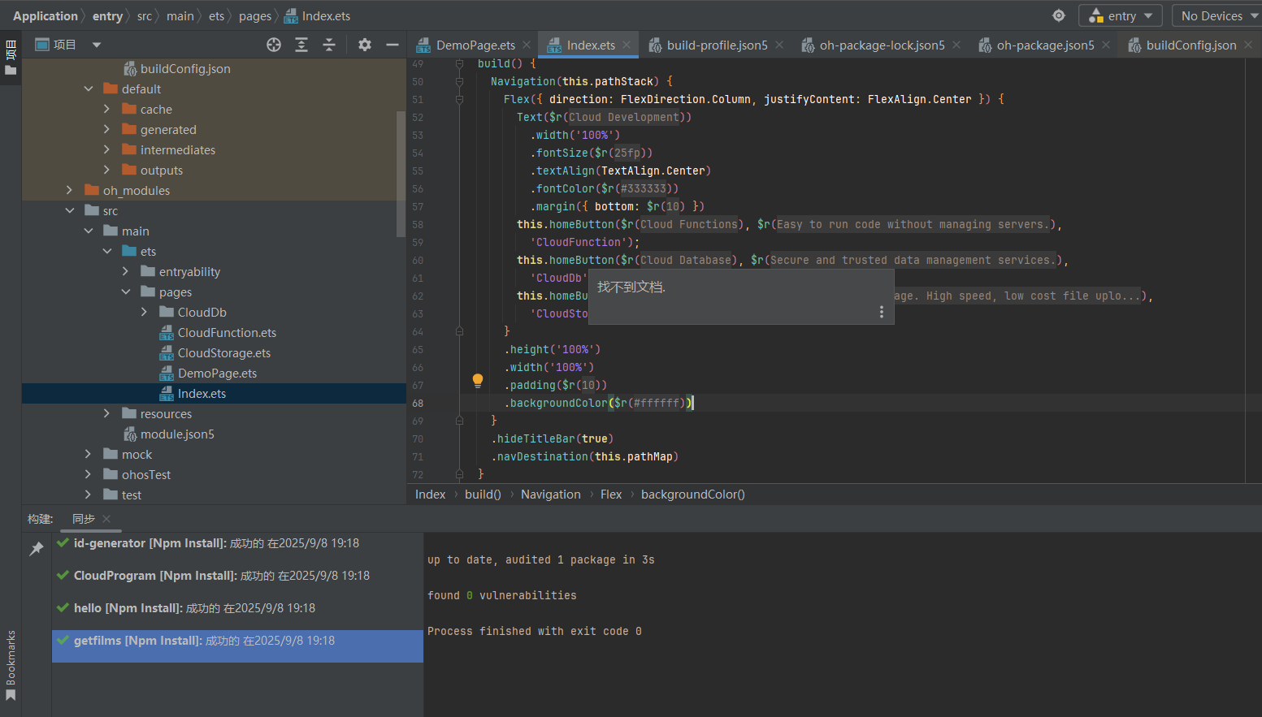The width and height of the screenshot is (1262, 717).
Task: Open the documentation popup more options menu
Action: 882,312
